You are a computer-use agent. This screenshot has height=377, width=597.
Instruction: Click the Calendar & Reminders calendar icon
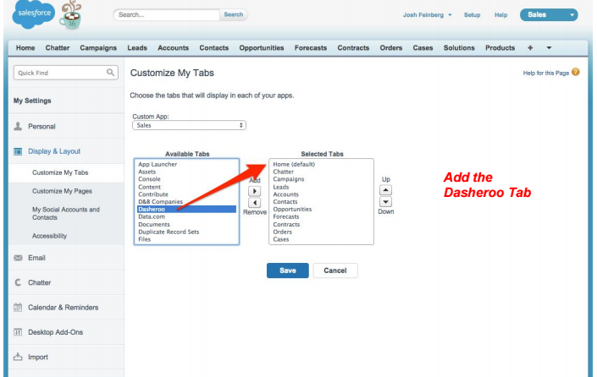tap(18, 308)
